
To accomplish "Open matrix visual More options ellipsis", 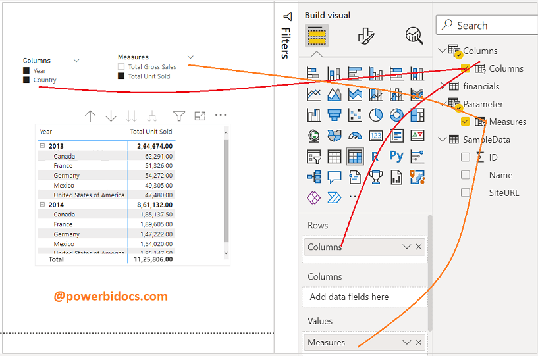I will pyautogui.click(x=221, y=115).
